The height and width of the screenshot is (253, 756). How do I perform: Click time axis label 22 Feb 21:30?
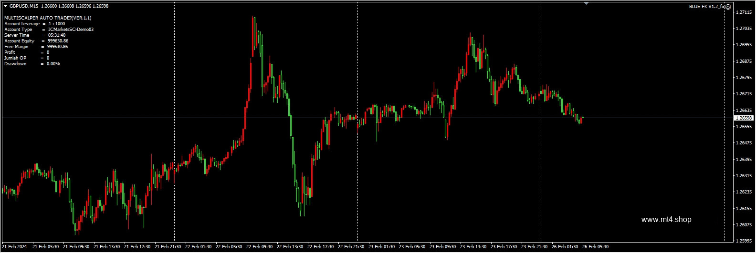pyautogui.click(x=351, y=247)
